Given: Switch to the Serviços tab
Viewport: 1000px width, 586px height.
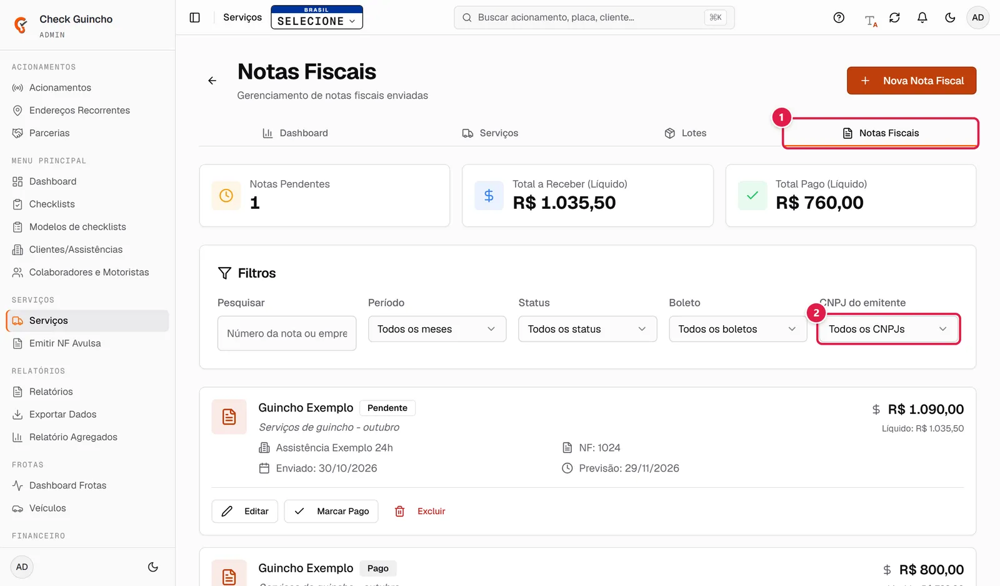Looking at the screenshot, I should [491, 133].
